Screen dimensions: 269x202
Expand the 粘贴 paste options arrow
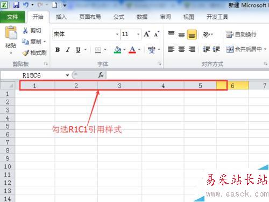(11, 53)
